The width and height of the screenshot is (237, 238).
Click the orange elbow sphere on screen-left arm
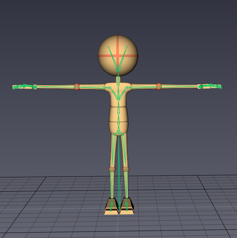(x=77, y=87)
